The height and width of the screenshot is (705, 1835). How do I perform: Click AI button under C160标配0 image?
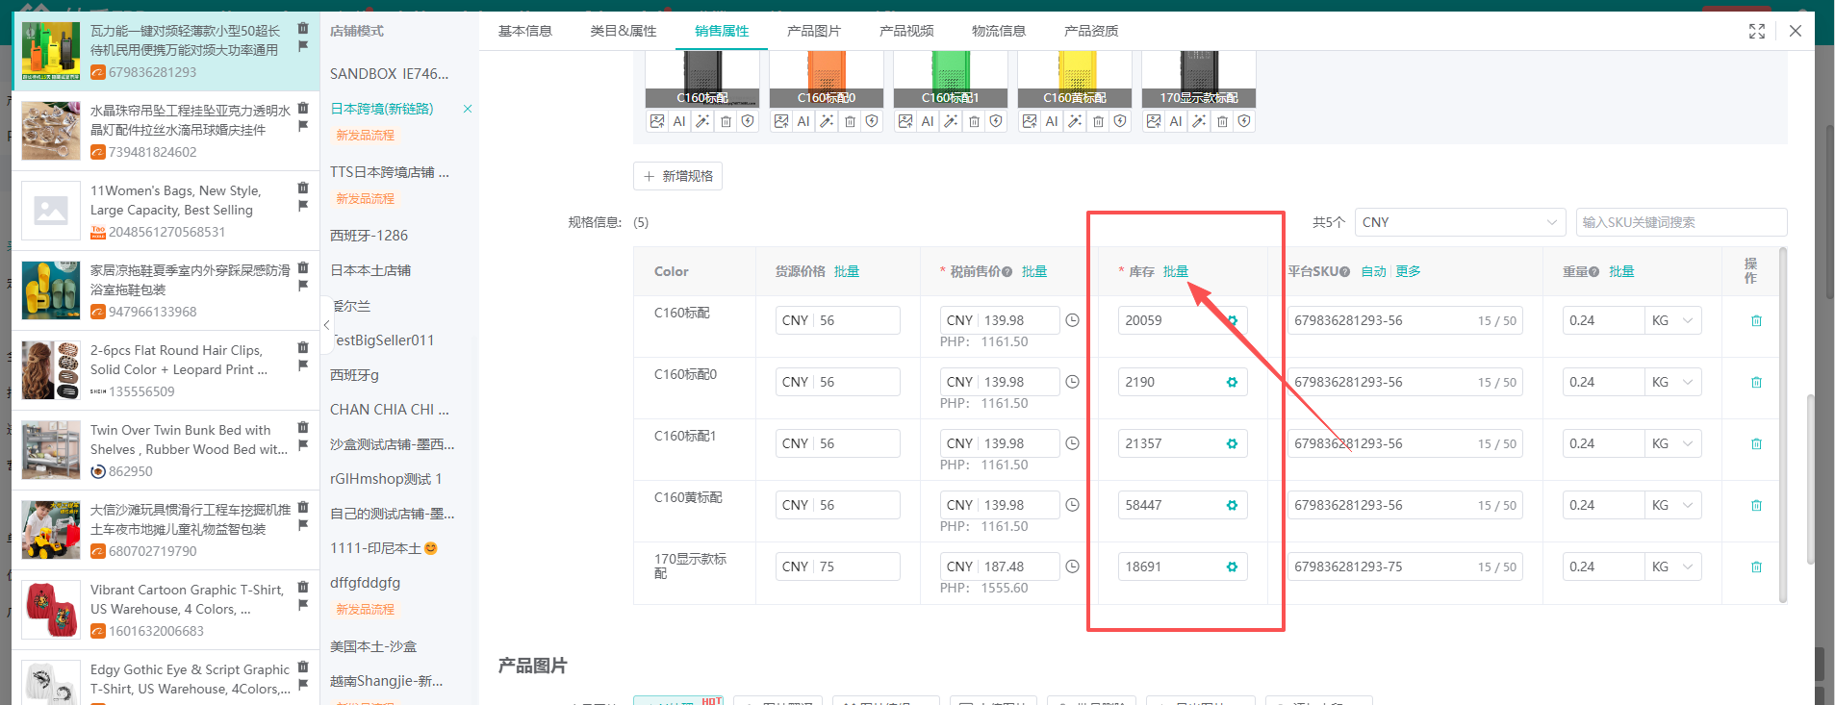[x=803, y=121]
